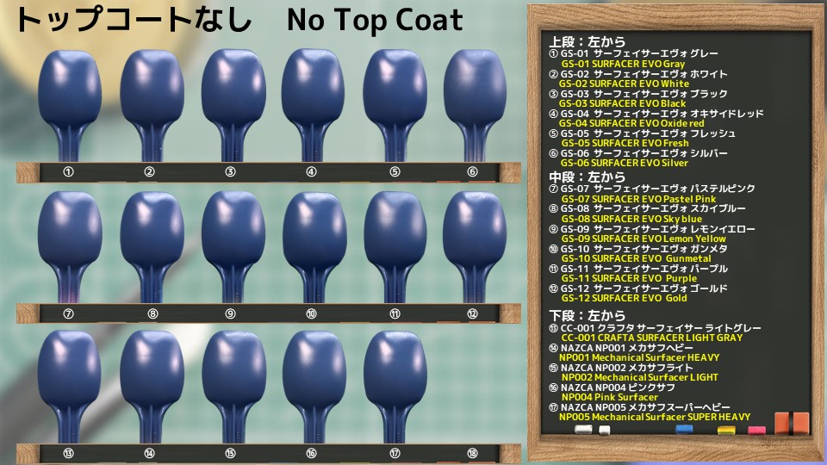Click the shorter white chalk piece

[x=605, y=431]
